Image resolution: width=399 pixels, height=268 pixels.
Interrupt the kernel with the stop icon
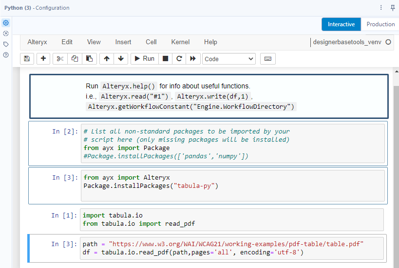166,59
